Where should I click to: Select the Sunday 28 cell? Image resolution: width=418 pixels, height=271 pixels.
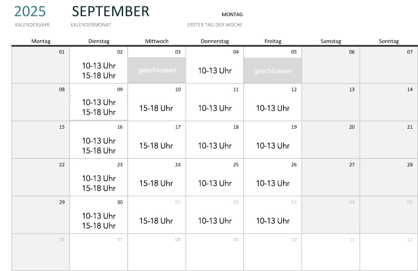(389, 177)
